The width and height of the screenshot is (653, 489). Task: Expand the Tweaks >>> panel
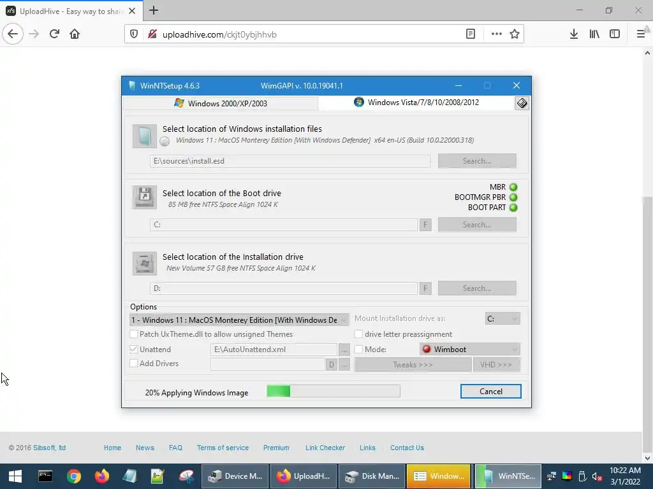coord(413,365)
